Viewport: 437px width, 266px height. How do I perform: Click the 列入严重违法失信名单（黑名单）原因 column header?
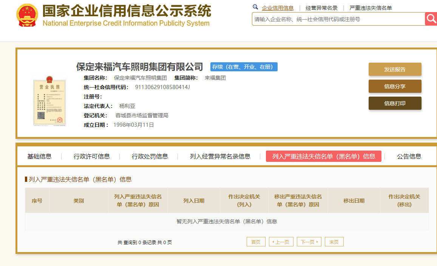[x=138, y=201]
